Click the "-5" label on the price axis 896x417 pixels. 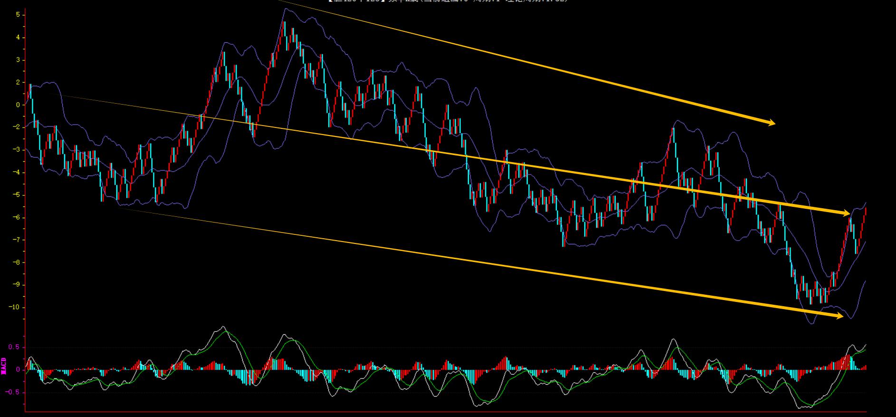16,195
